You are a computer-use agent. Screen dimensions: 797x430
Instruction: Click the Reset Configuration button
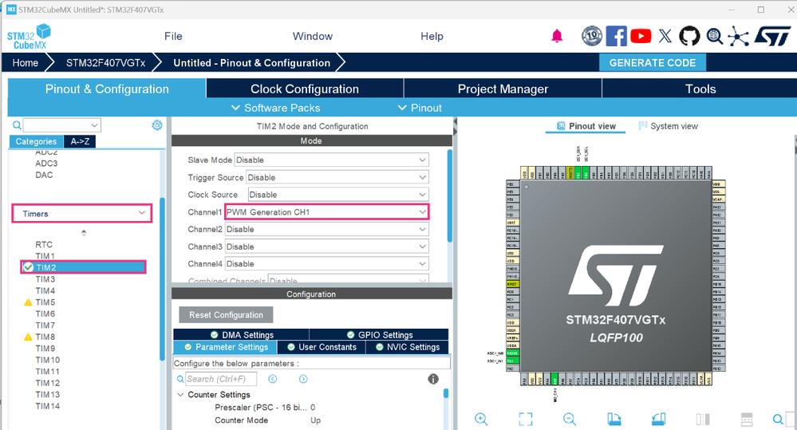(226, 314)
